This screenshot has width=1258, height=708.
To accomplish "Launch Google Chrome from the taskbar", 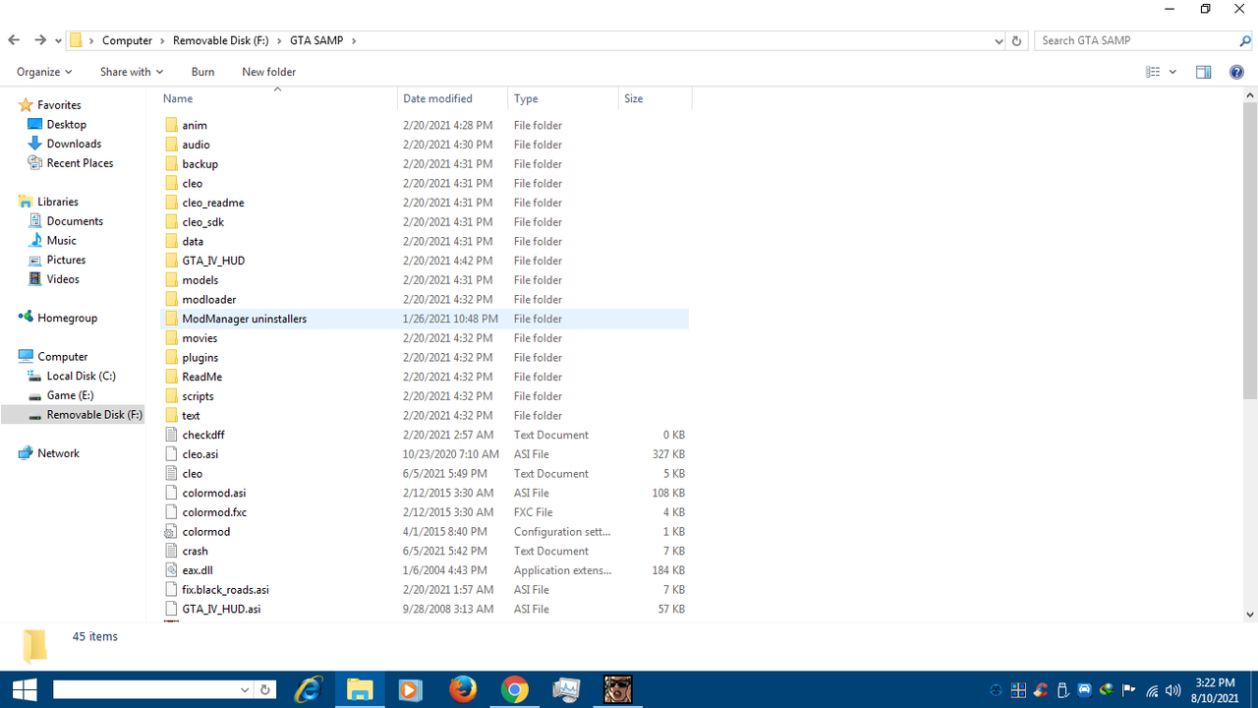I will [514, 689].
